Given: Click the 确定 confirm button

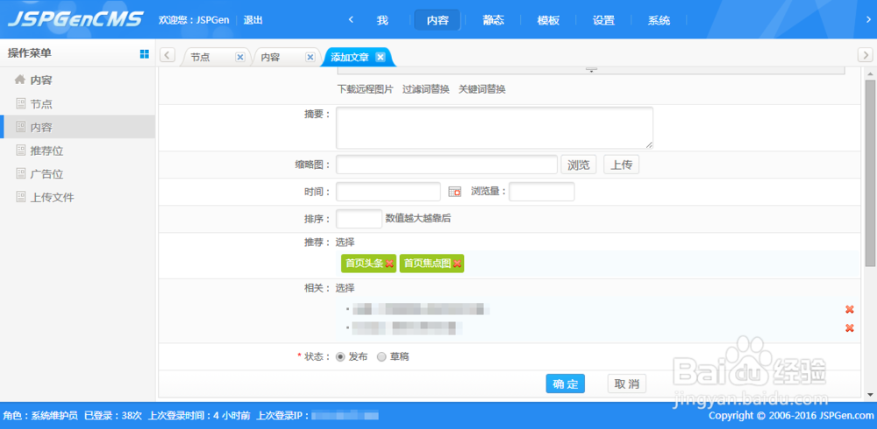Looking at the screenshot, I should pyautogui.click(x=565, y=383).
